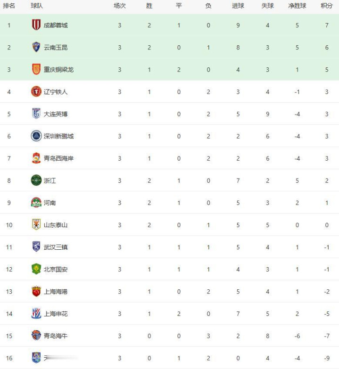
Task: Click the 排名 column header
Action: [9, 6]
